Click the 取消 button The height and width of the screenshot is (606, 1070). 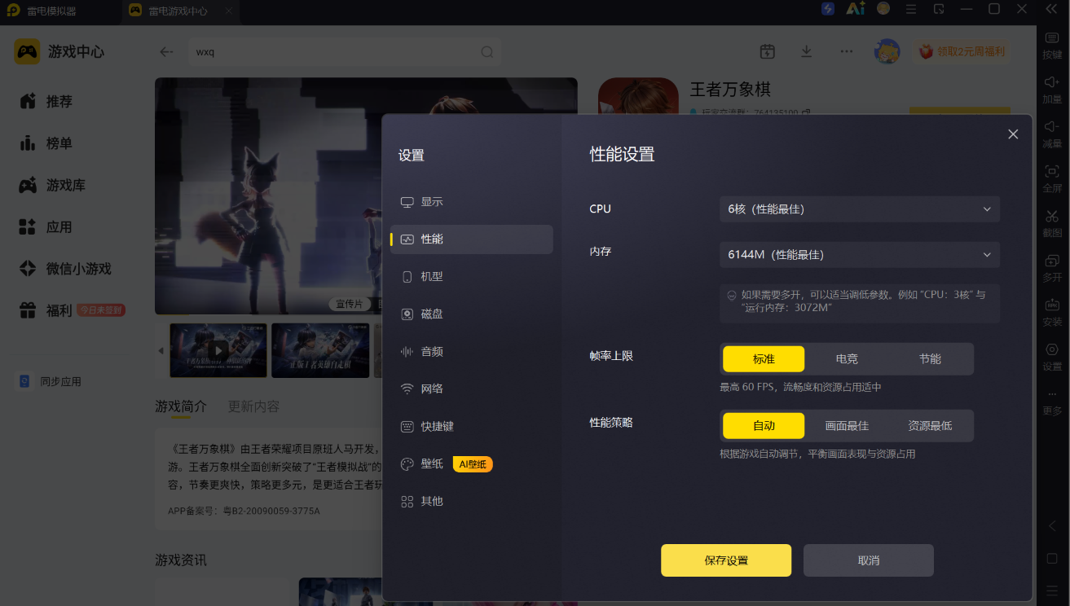[x=869, y=560]
